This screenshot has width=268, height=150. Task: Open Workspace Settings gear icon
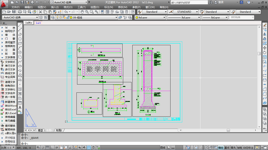pyautogui.click(x=41, y=17)
